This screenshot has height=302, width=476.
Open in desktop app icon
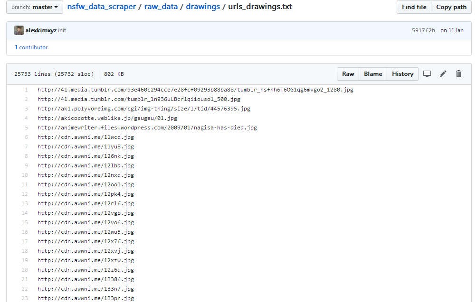pyautogui.click(x=427, y=73)
